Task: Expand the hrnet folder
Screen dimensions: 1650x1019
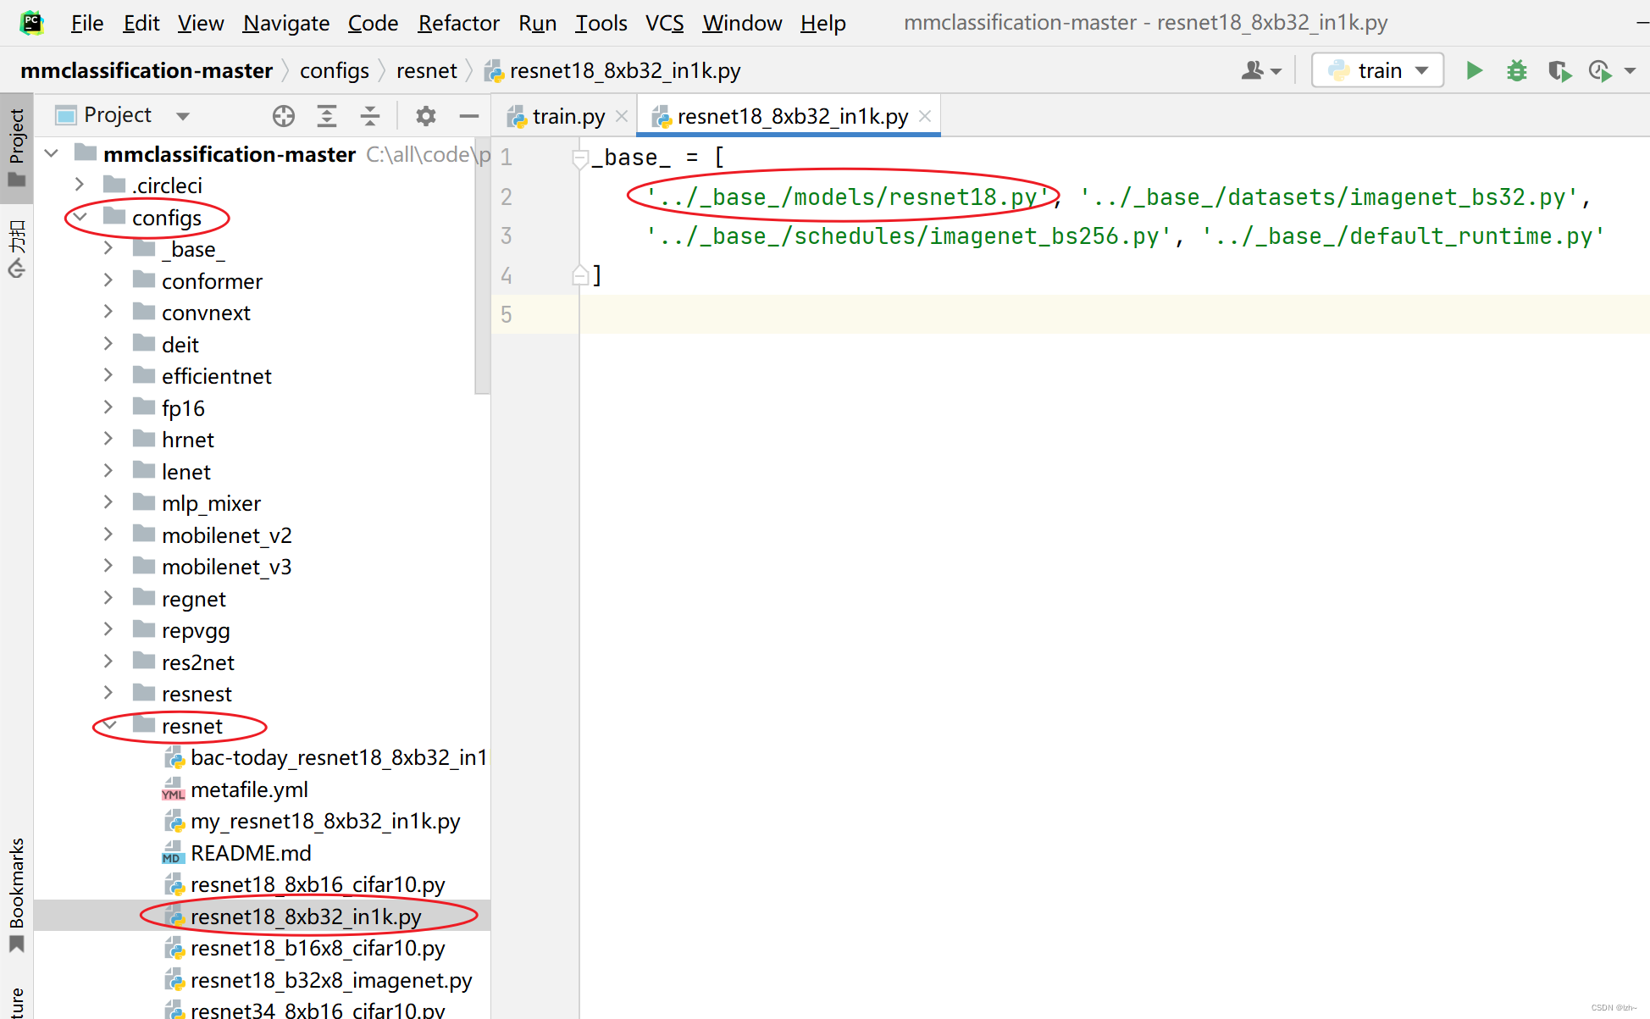Action: click(x=108, y=439)
